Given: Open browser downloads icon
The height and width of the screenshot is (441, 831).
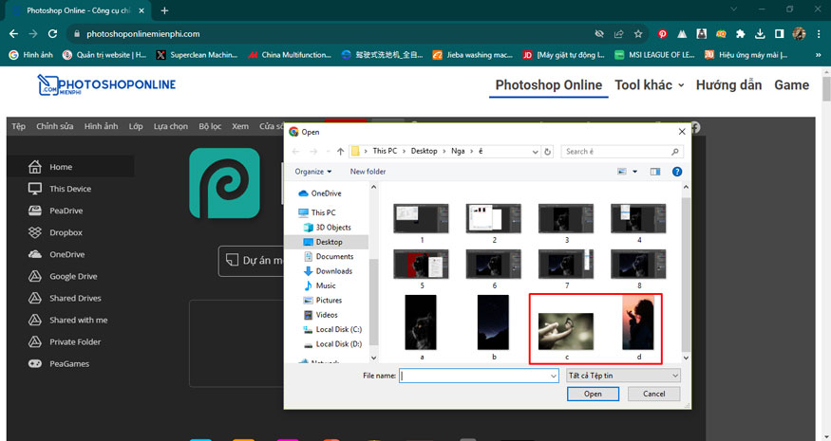Looking at the screenshot, I should pyautogui.click(x=760, y=34).
